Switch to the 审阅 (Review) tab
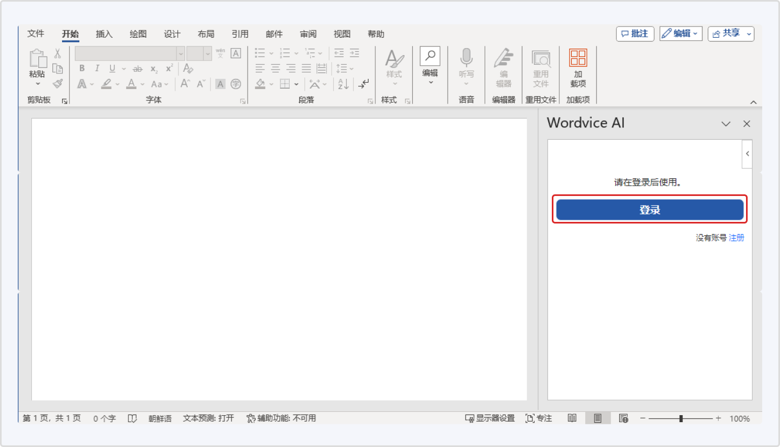The width and height of the screenshot is (780, 447). point(308,34)
